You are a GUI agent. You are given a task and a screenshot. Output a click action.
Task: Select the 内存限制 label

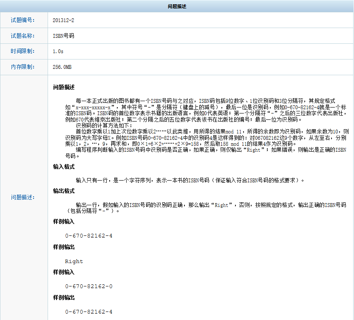23,67
